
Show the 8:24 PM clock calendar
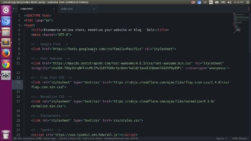point(239,2)
